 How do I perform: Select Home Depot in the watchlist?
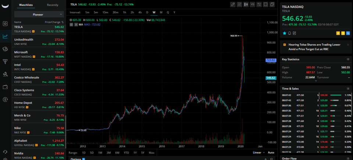39,105
